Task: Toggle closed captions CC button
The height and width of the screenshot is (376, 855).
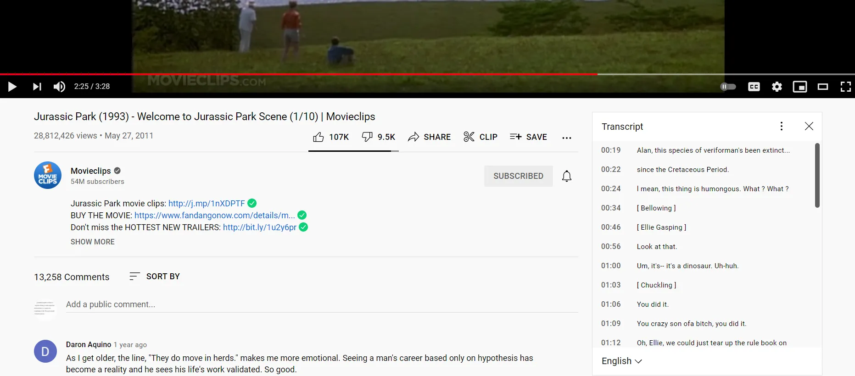Action: pos(754,87)
